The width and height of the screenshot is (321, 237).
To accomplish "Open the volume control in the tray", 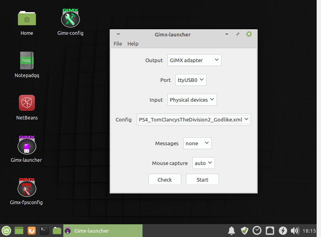I will [294, 230].
